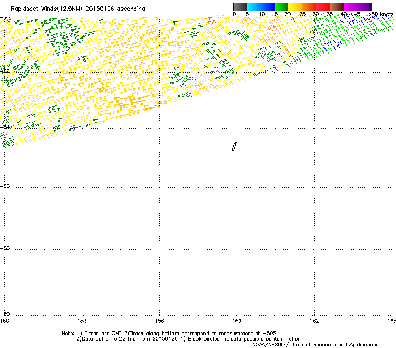Click the legend label 10

pyautogui.click(x=262, y=14)
